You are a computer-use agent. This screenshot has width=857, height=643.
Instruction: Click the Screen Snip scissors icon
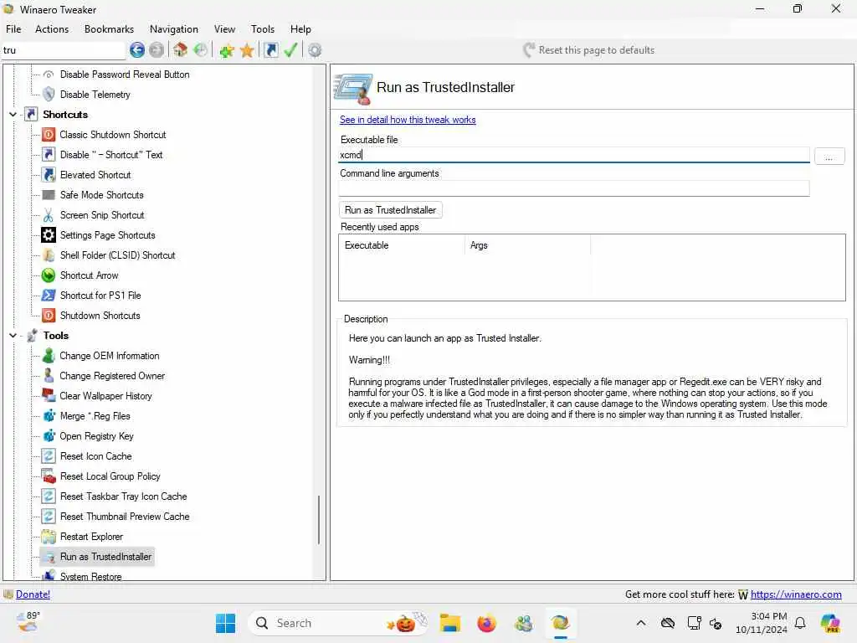[49, 215]
